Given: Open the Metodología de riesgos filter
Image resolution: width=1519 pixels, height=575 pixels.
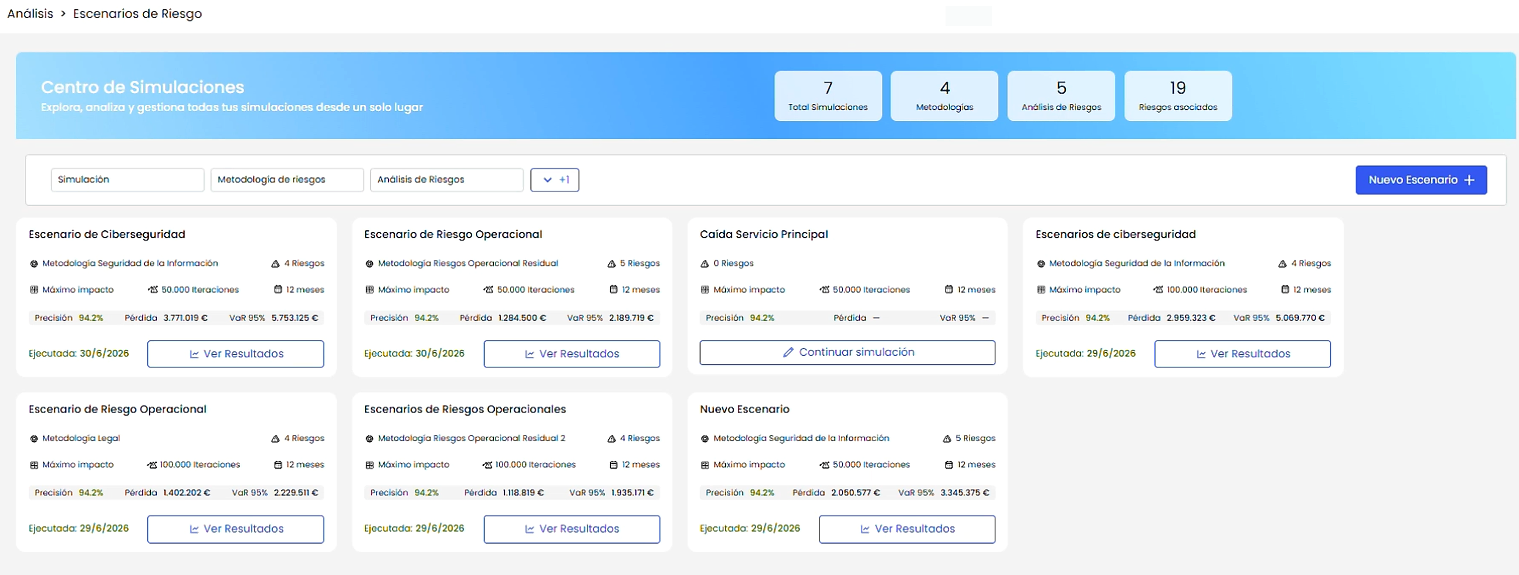Looking at the screenshot, I should point(287,180).
